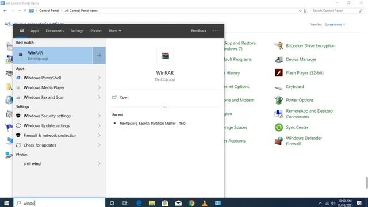Open address bar history dropdown
The image size is (368, 207).
coord(300,11)
